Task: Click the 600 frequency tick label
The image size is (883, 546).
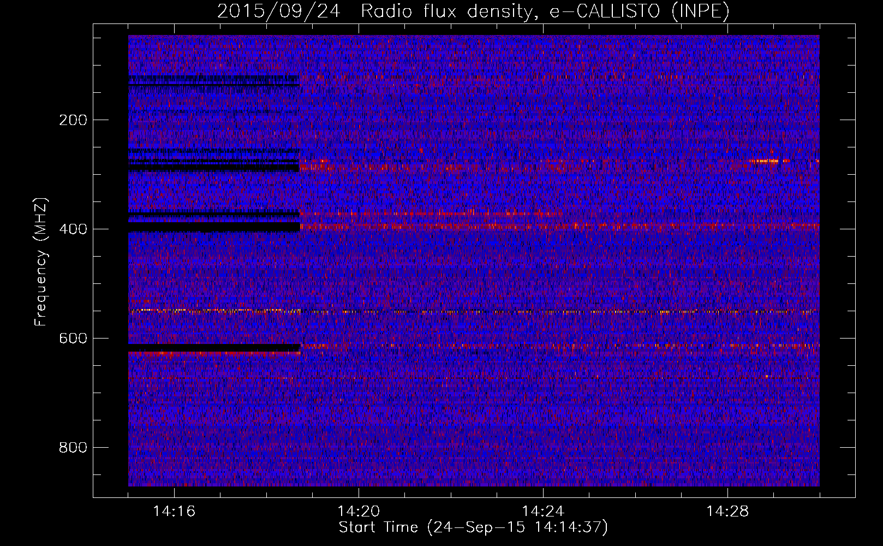Action: click(x=73, y=339)
